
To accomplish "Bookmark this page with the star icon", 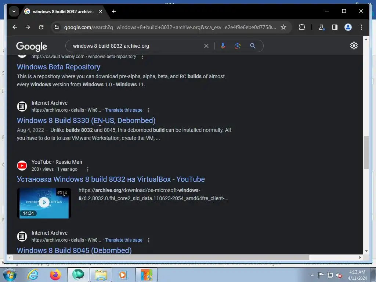I will click(283, 27).
